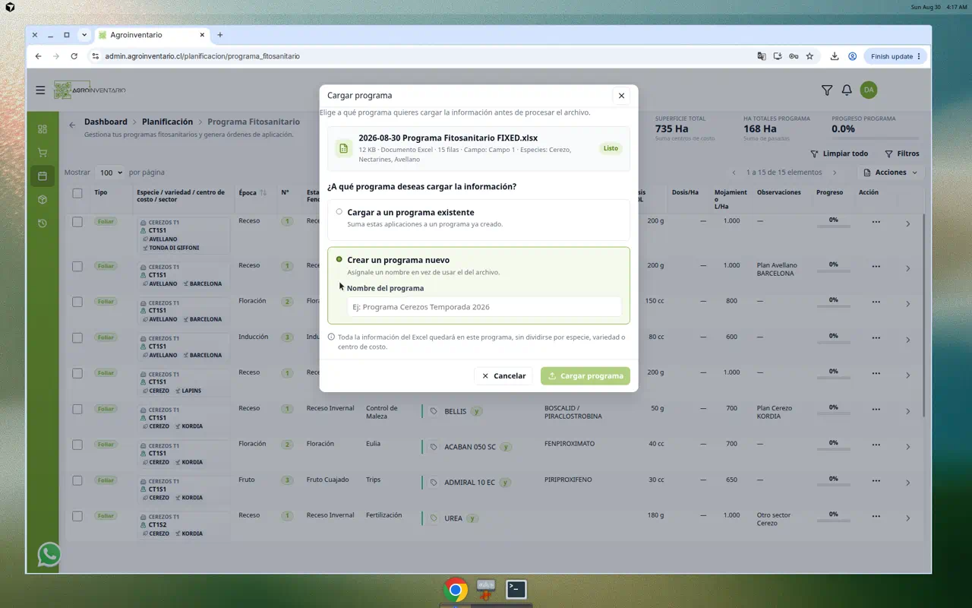Image resolution: width=972 pixels, height=608 pixels.
Task: Open a new browser tab
Action: [x=220, y=35]
